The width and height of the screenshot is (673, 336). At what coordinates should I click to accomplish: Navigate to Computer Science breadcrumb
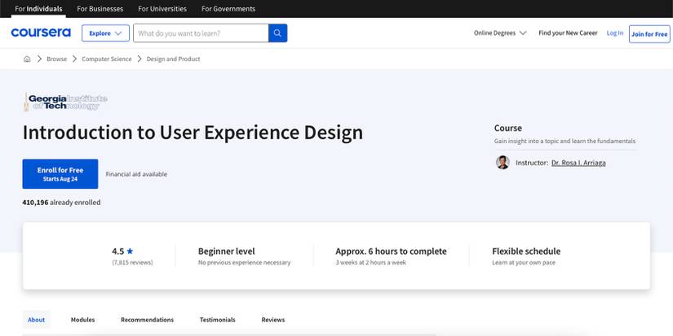click(106, 59)
